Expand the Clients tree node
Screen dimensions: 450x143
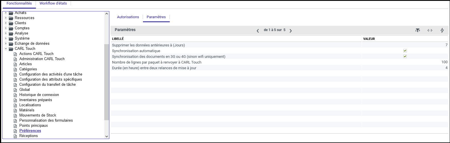(6, 23)
